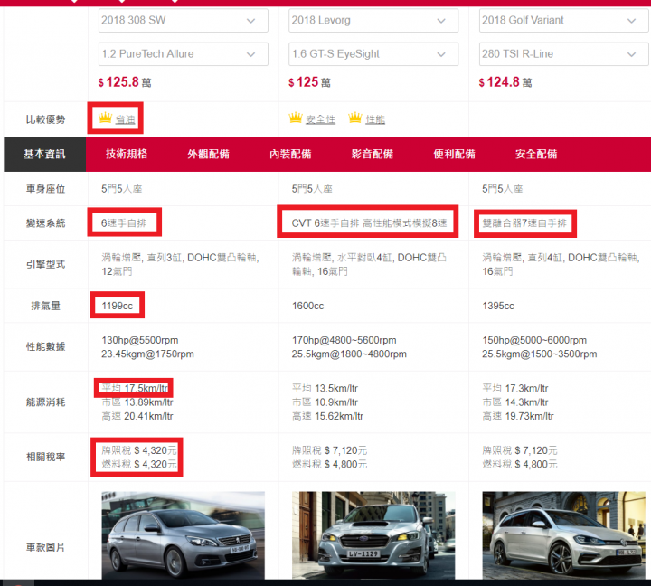Go to the 便利配備 tab
Viewport: 651px width, 586px height.
tap(454, 154)
